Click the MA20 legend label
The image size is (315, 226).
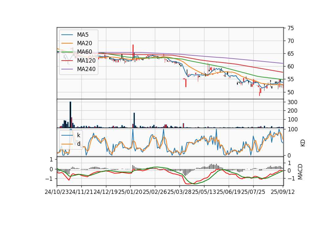click(x=84, y=43)
